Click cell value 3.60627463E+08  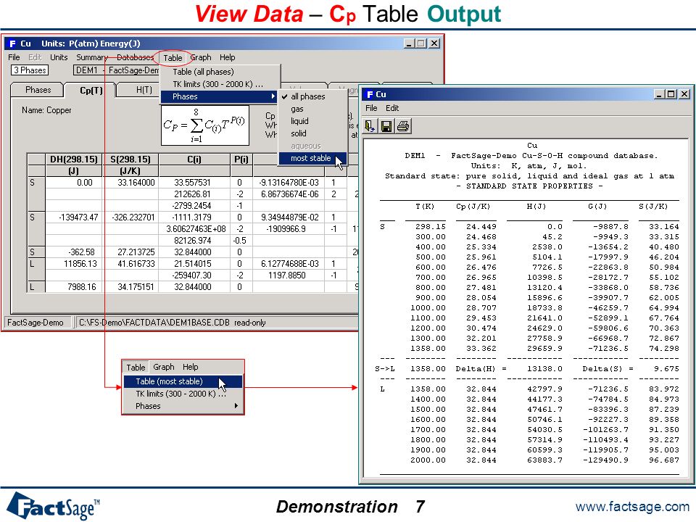196,228
